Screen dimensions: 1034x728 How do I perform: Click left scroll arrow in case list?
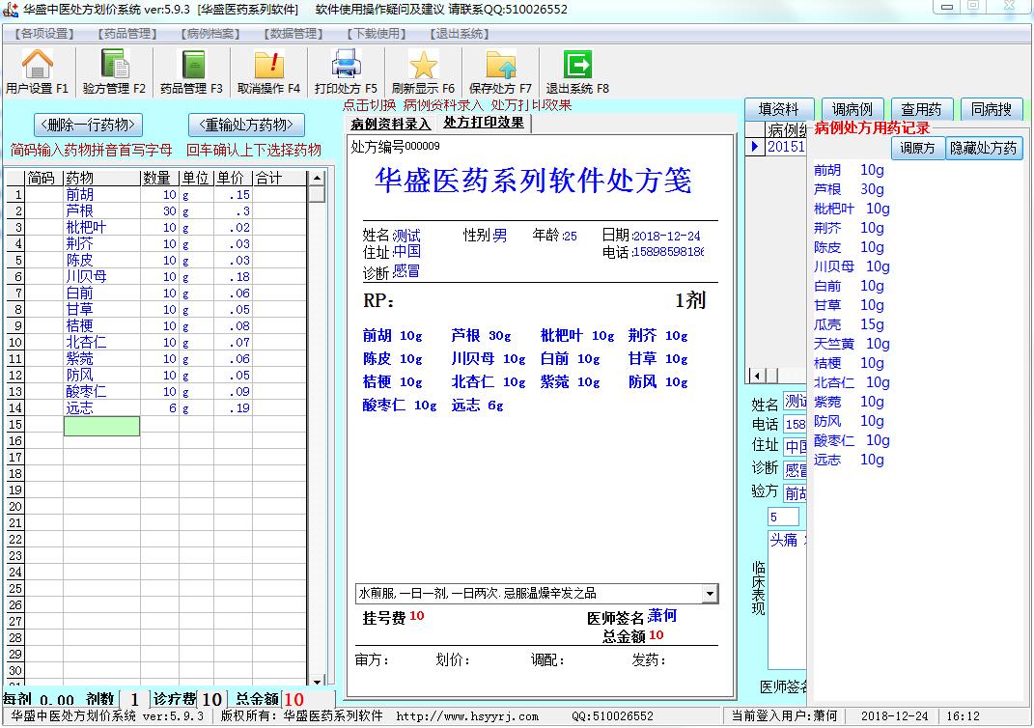(757, 376)
